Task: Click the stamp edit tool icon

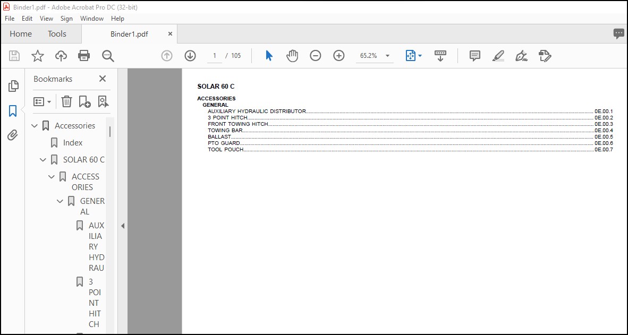Action: tap(545, 56)
